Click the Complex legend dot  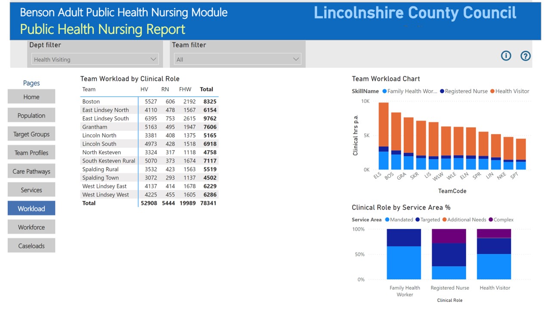(x=491, y=220)
